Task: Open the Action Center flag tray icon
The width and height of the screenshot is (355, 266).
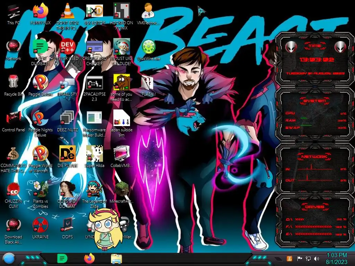Action: (x=300, y=258)
